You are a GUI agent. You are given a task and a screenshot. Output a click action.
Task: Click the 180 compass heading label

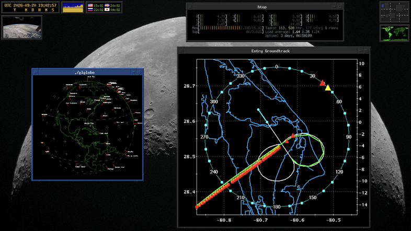(277, 207)
